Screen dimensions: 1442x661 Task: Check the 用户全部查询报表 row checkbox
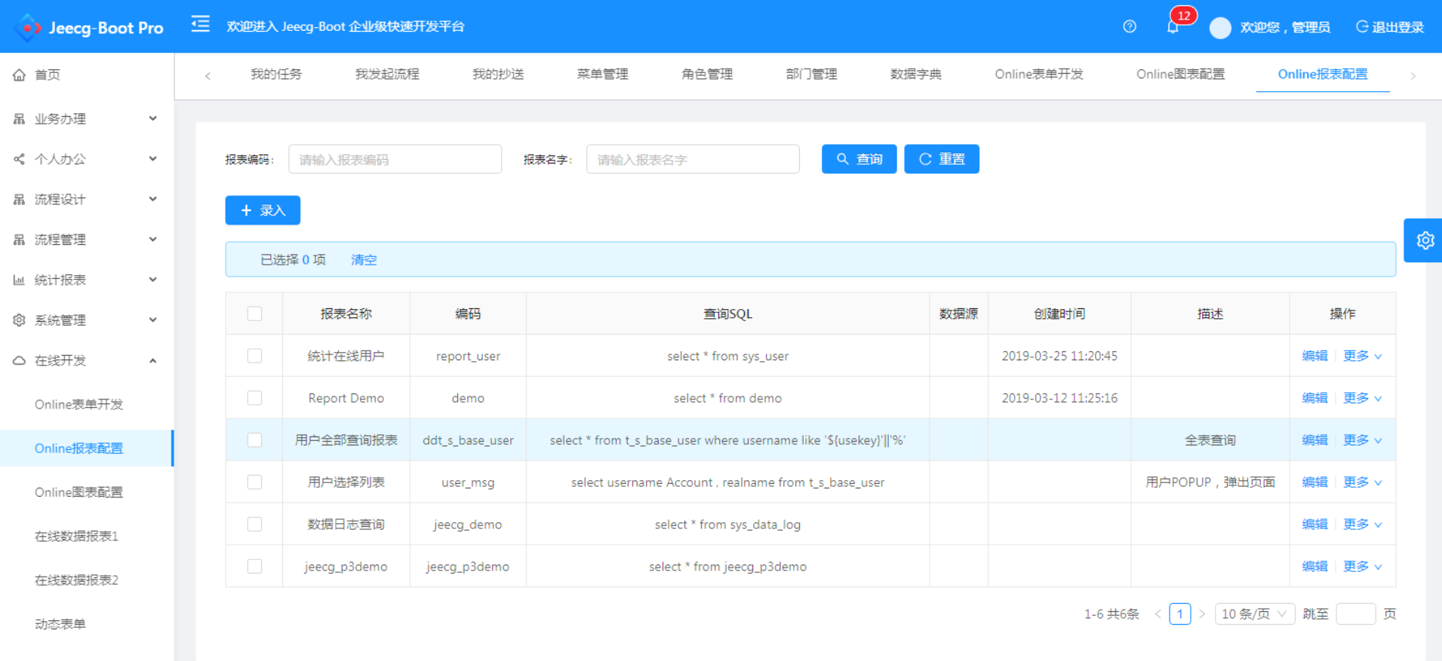[254, 440]
